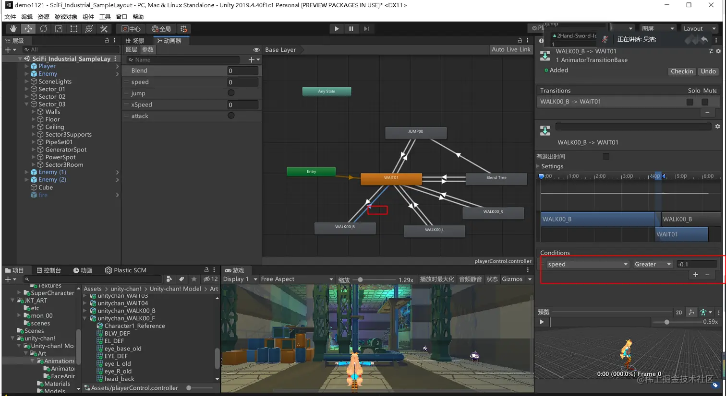The width and height of the screenshot is (726, 396).
Task: Click the Step frame button
Action: [x=366, y=29]
